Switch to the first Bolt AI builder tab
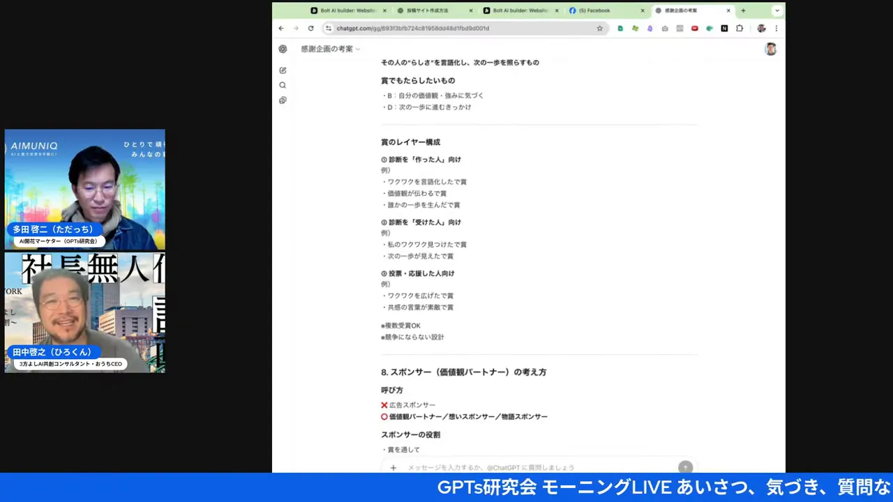893x502 pixels. pos(345,10)
